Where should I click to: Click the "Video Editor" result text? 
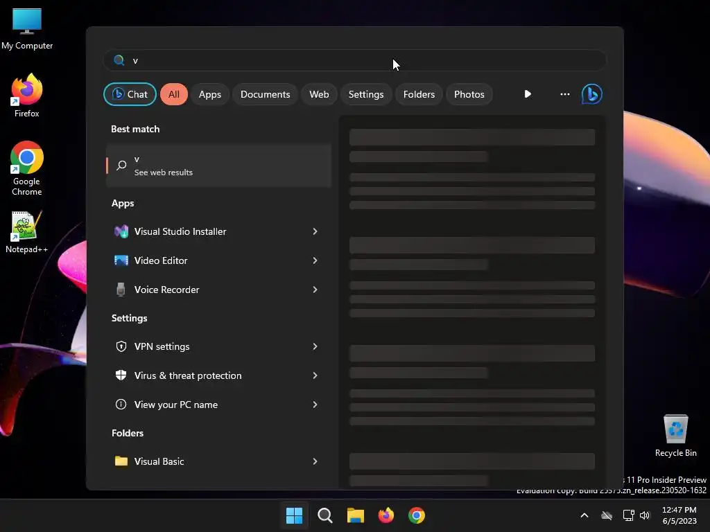coord(161,260)
